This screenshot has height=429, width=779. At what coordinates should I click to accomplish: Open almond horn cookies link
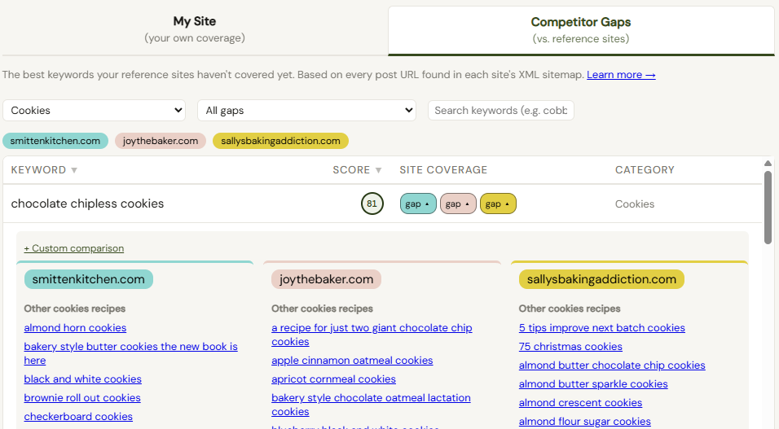[x=75, y=328]
